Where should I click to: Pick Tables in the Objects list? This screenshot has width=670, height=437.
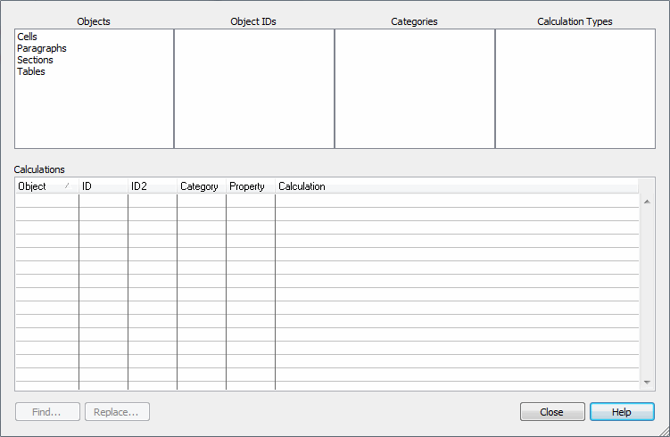coord(31,71)
